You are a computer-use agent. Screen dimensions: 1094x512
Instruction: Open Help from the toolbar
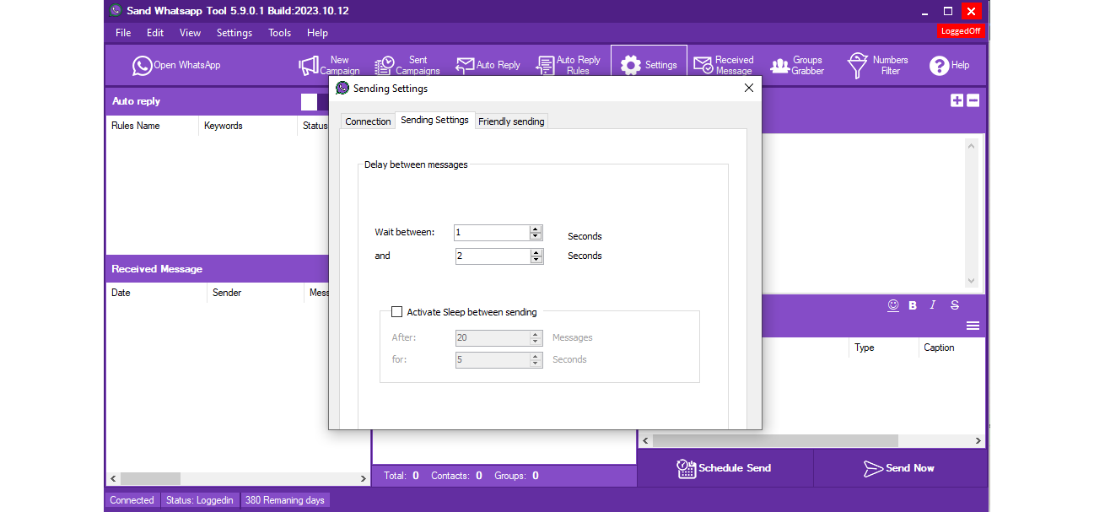949,65
